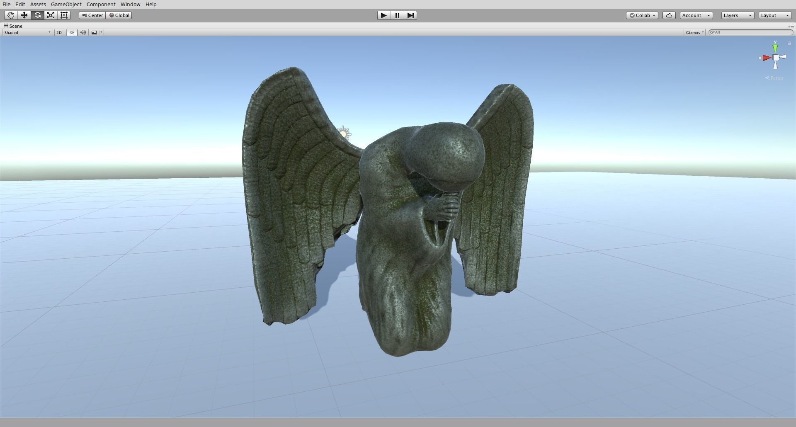Select the Rotate tool
796x427 pixels.
(37, 15)
